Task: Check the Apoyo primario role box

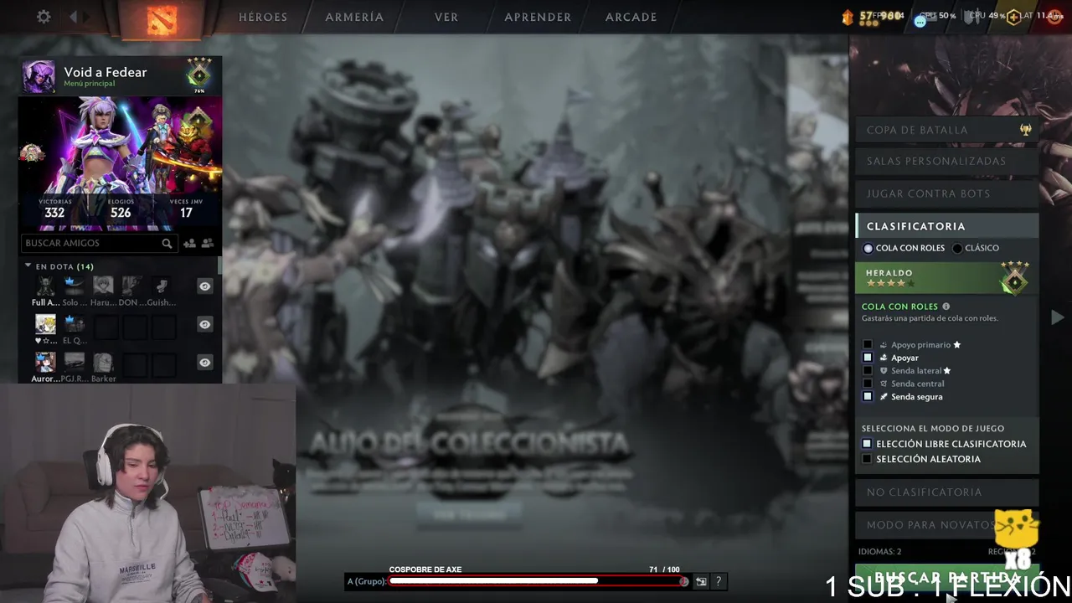Action: [x=868, y=345]
